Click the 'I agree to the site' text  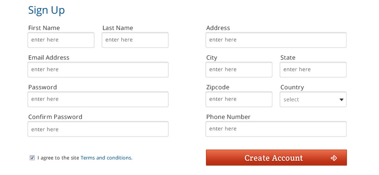point(58,158)
